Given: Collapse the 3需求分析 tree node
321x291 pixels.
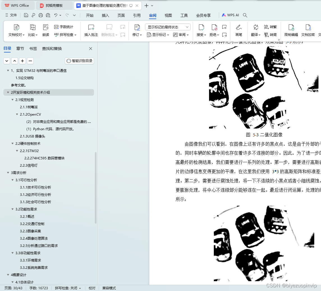Looking at the screenshot, I should point(8,173).
